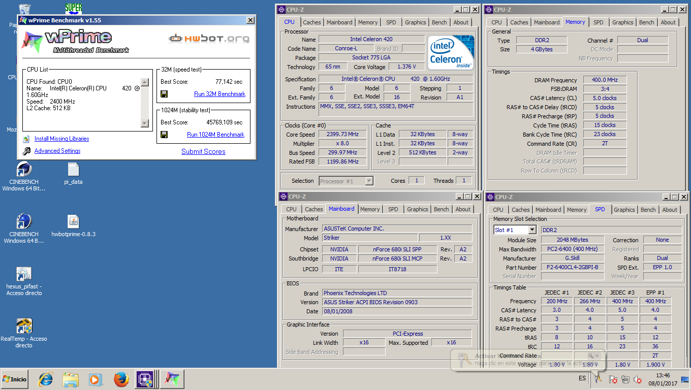Click the Intel Celeron inside logo
This screenshot has height=390, width=691.
point(451,53)
